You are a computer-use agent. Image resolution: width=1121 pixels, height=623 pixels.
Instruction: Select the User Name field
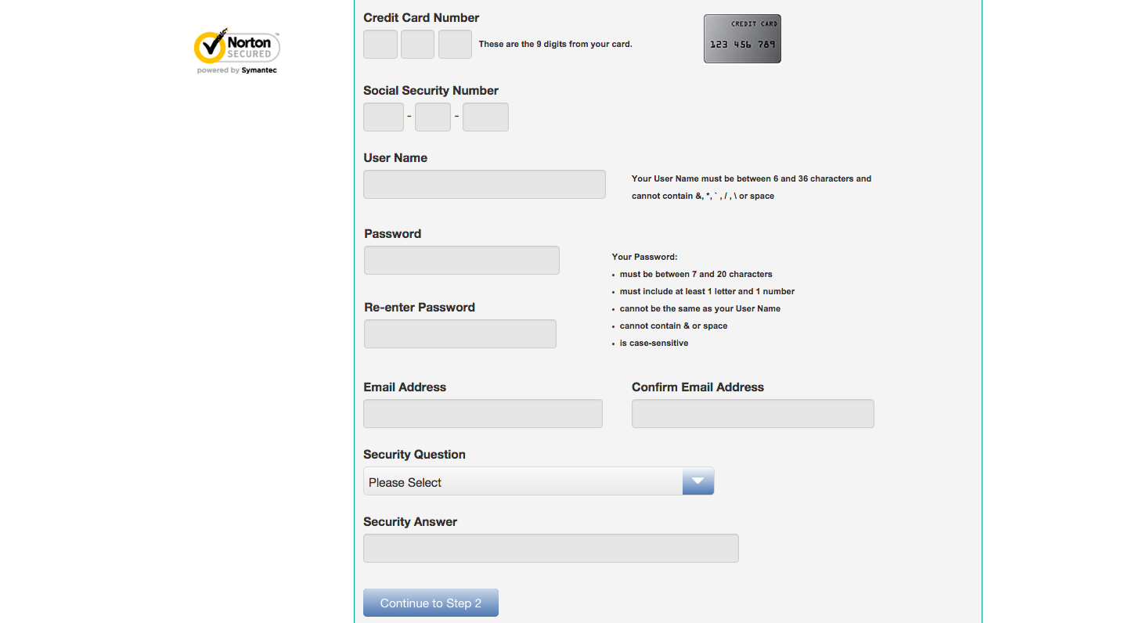coord(484,184)
